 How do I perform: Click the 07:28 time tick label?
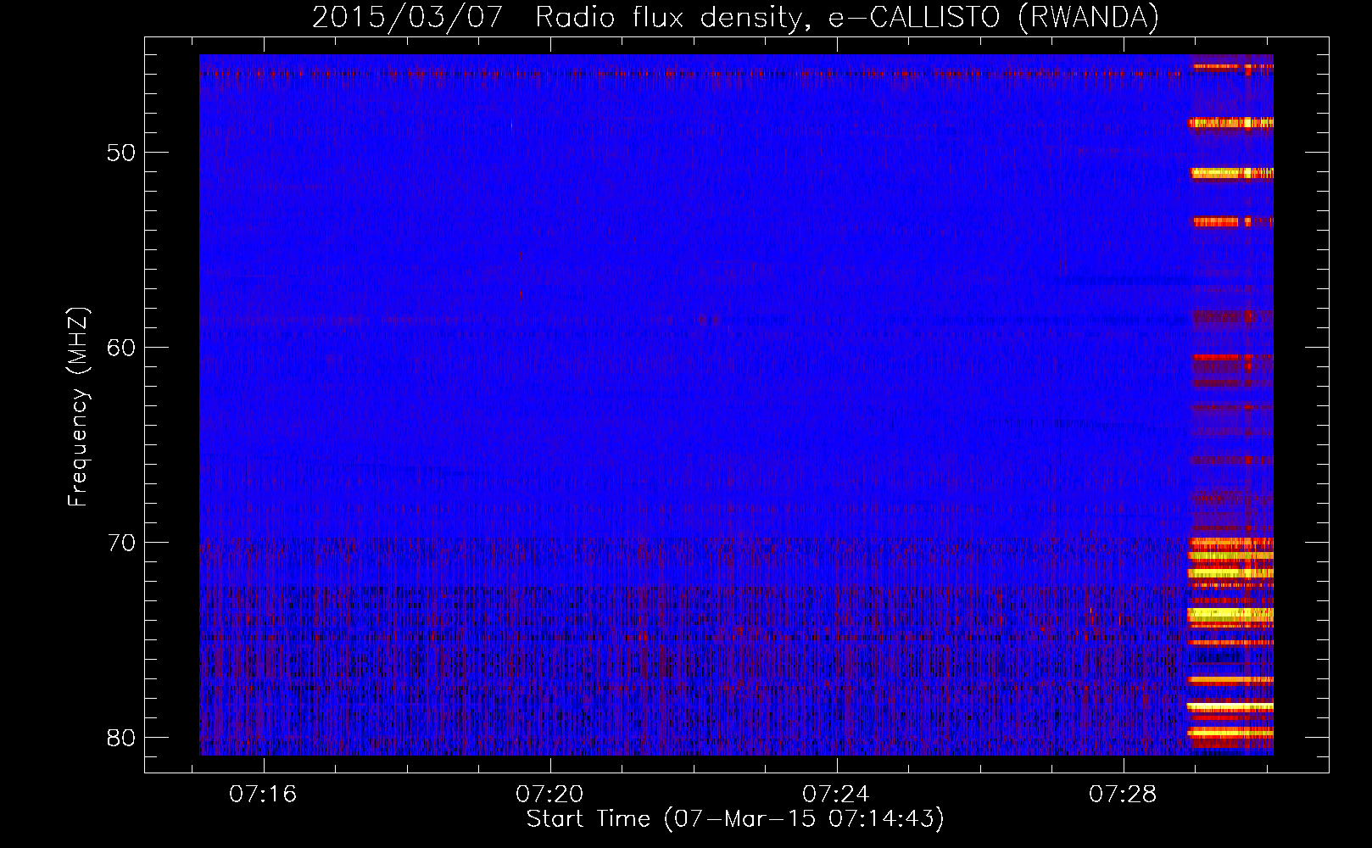point(1124,795)
